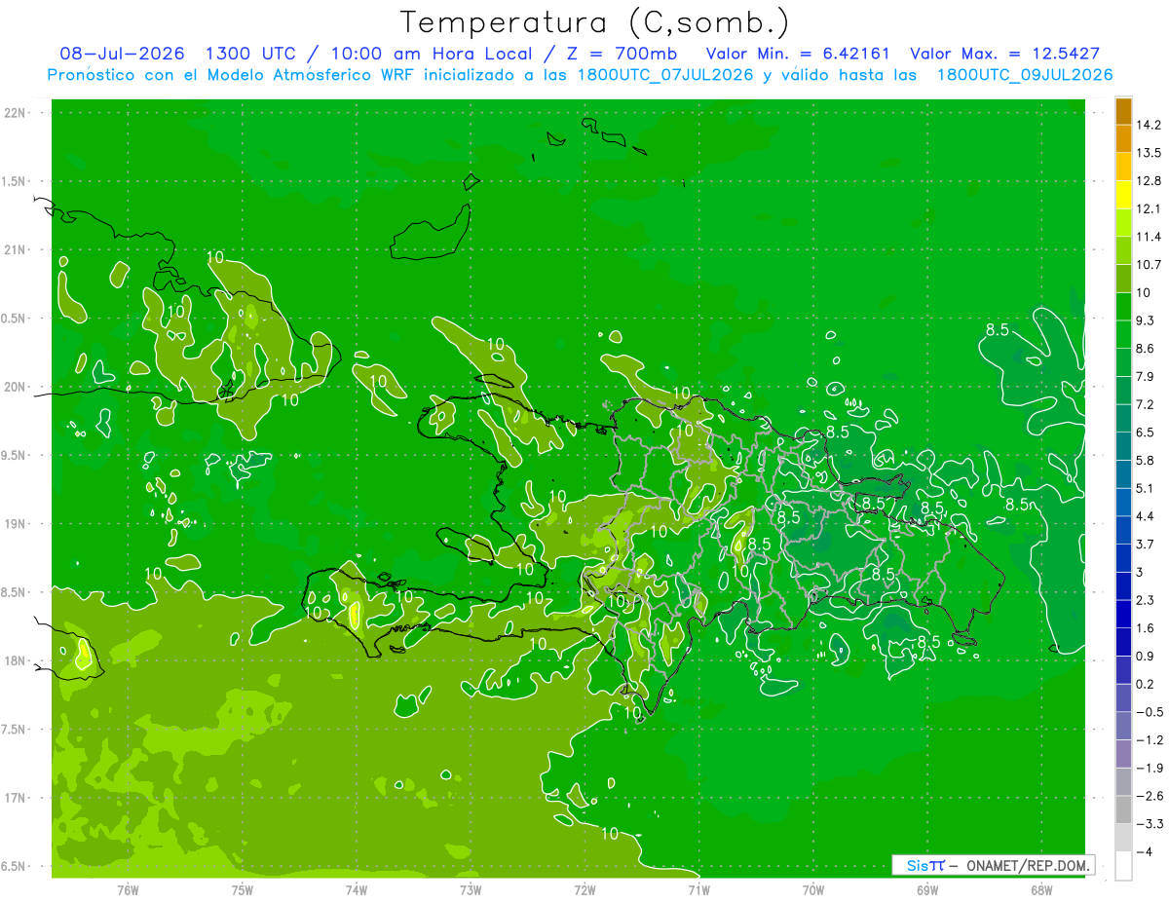
Task: Click the '1.6' colorbar value
Action: click(1146, 628)
